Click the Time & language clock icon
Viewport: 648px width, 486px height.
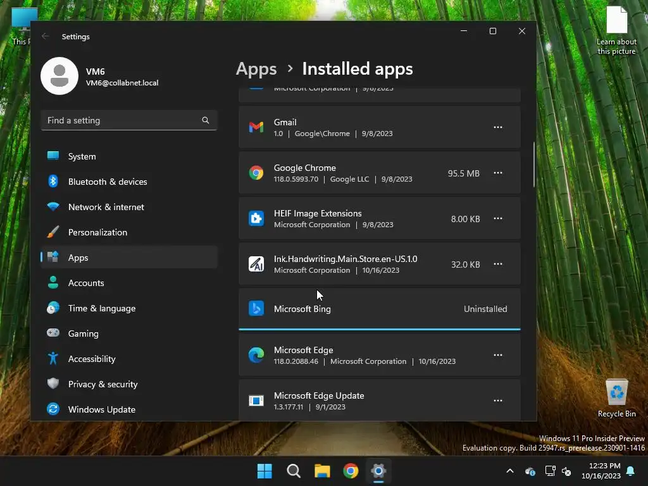53,308
